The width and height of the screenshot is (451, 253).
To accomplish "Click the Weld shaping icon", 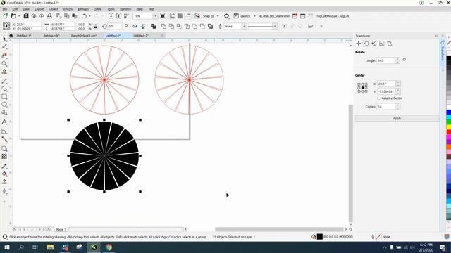I will [163, 27].
